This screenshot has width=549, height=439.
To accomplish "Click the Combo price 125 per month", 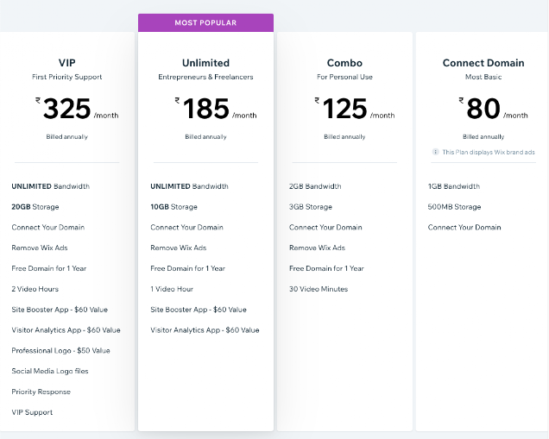I will click(354, 109).
